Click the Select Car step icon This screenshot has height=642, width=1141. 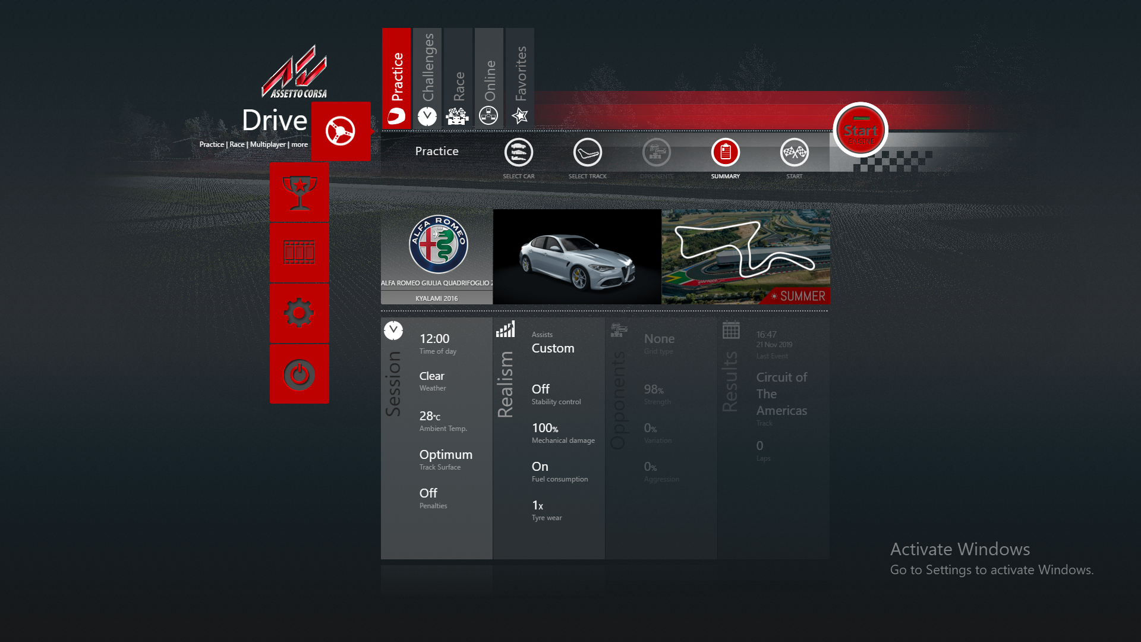pos(518,153)
